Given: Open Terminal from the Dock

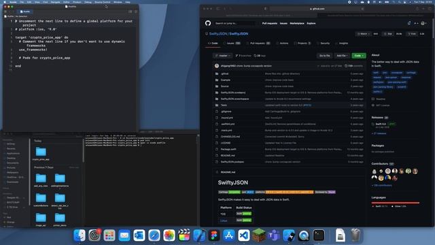Looking at the screenshot, I should [319, 235].
